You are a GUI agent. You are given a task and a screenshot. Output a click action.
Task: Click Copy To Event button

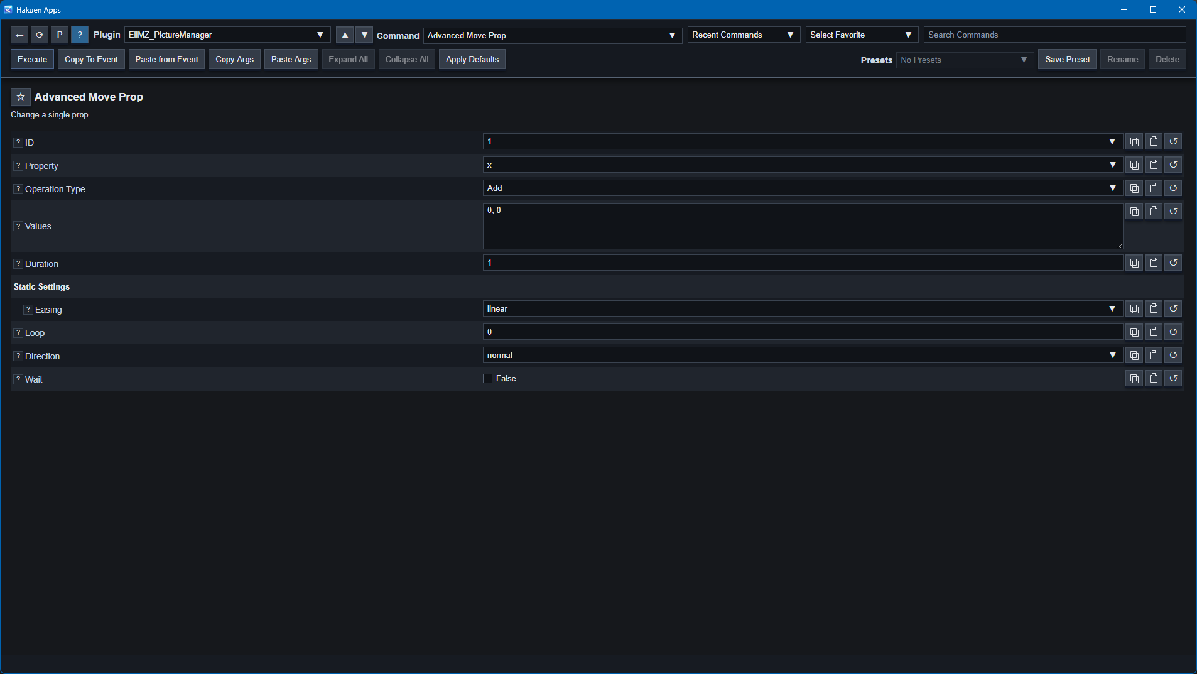(x=92, y=60)
